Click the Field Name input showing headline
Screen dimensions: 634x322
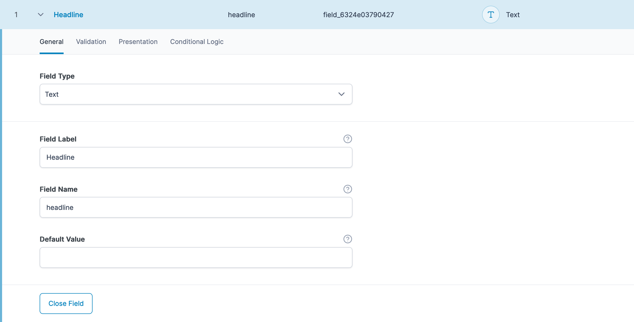(x=196, y=207)
